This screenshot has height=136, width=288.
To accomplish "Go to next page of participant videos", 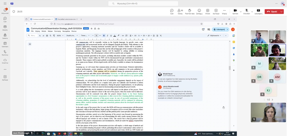I will coord(272,100).
